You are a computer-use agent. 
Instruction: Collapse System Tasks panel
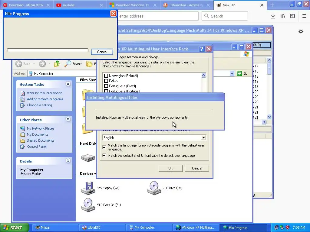tap(68, 84)
